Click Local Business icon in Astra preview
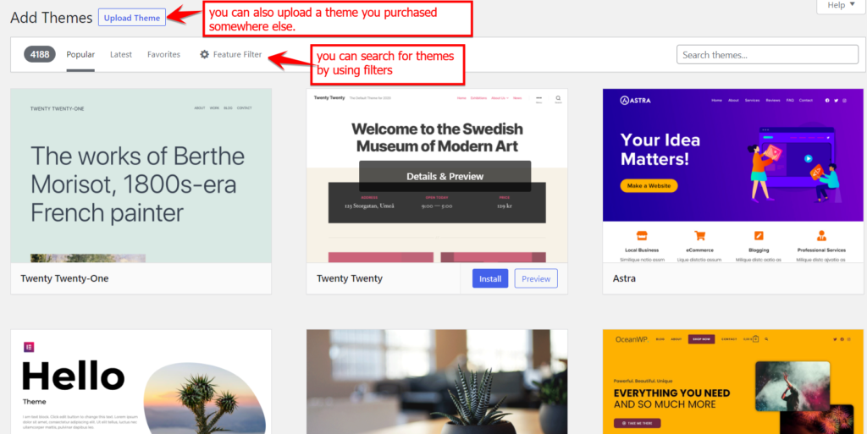This screenshot has width=867, height=434. click(x=642, y=236)
